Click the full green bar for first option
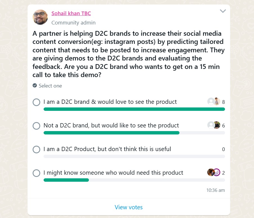 click(x=134, y=109)
